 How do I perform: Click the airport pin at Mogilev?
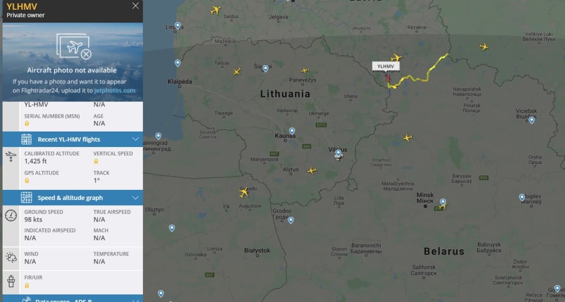(522, 197)
